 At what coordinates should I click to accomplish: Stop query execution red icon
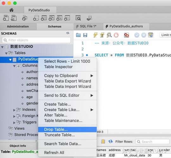[x=116, y=35]
